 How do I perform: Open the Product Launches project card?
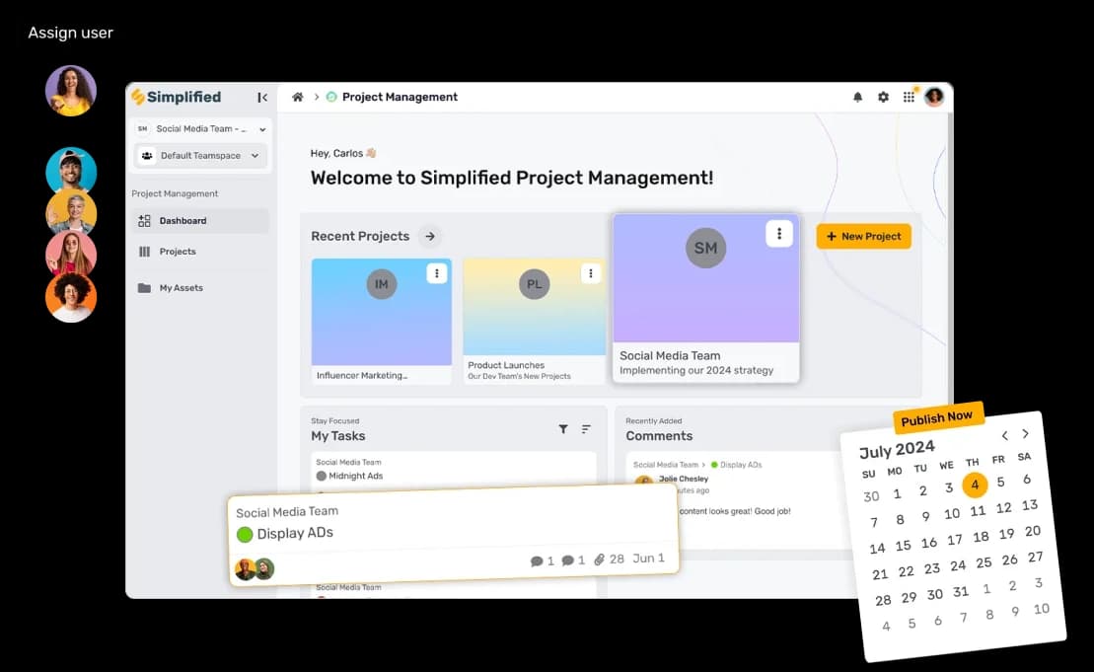pos(534,321)
